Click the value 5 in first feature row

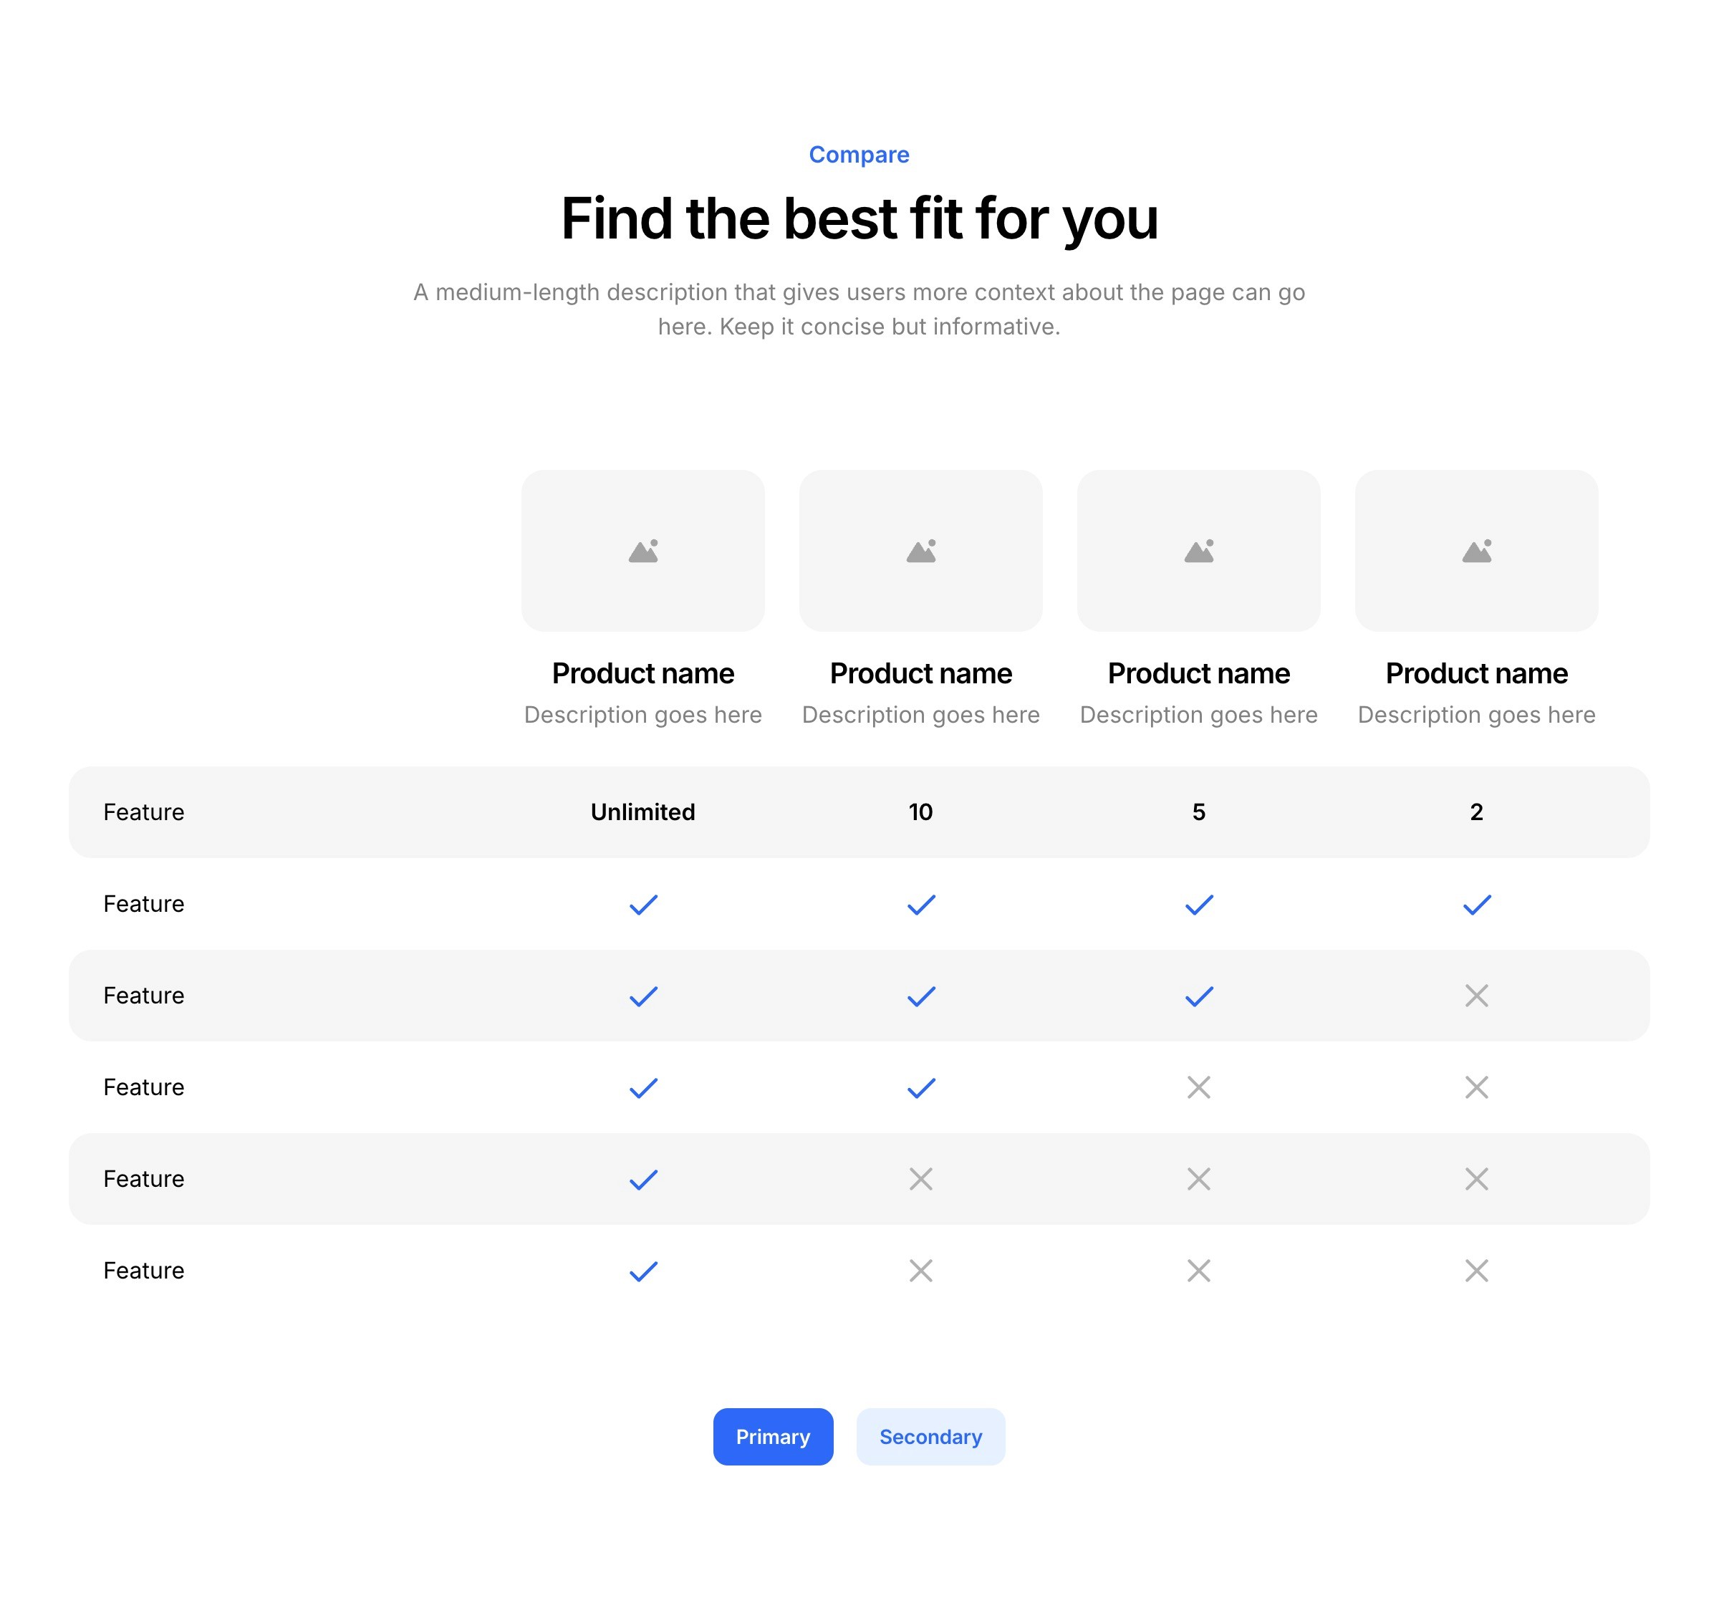1198,812
